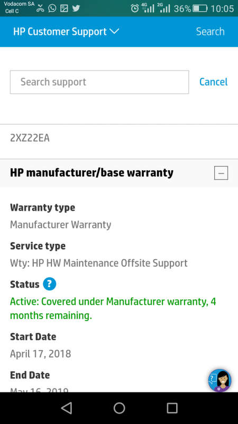The width and height of the screenshot is (238, 424).
Task: Open the virtual assistant chat avatar
Action: [x=219, y=380]
